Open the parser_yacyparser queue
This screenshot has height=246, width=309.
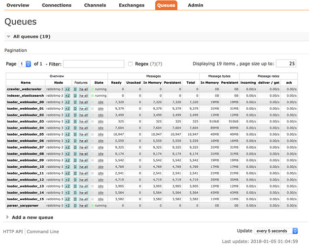[x=23, y=206]
